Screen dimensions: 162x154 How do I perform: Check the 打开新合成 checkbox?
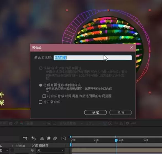tap(41, 102)
